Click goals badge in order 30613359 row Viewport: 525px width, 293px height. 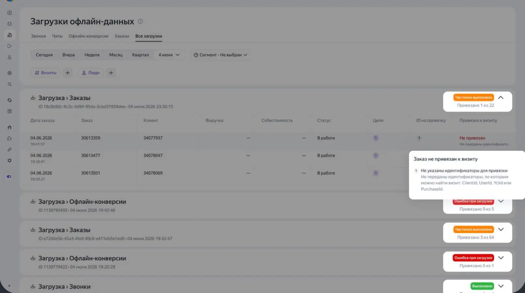point(376,138)
